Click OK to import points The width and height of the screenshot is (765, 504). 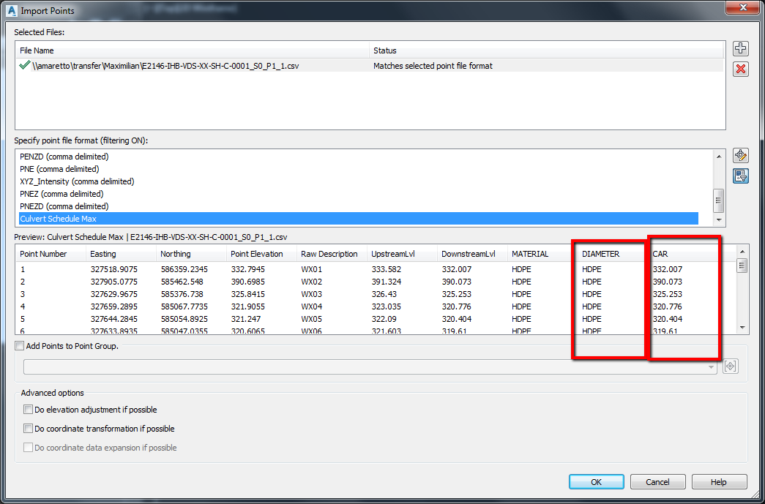click(596, 481)
